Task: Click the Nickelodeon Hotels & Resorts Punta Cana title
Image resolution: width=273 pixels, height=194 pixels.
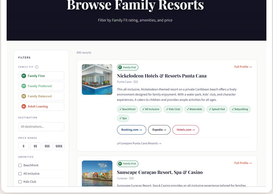Action: (162, 76)
